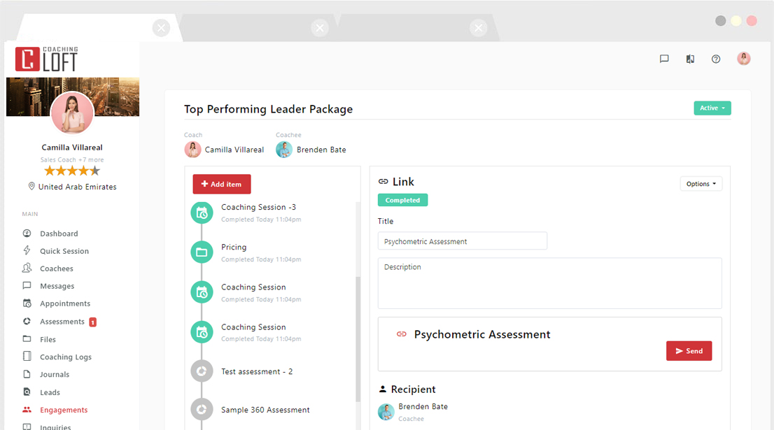Open Engagements in the sidebar menu

point(25,410)
